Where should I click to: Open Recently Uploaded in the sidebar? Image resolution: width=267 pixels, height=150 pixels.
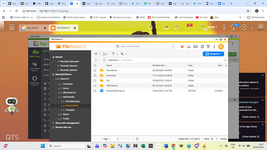70,61
